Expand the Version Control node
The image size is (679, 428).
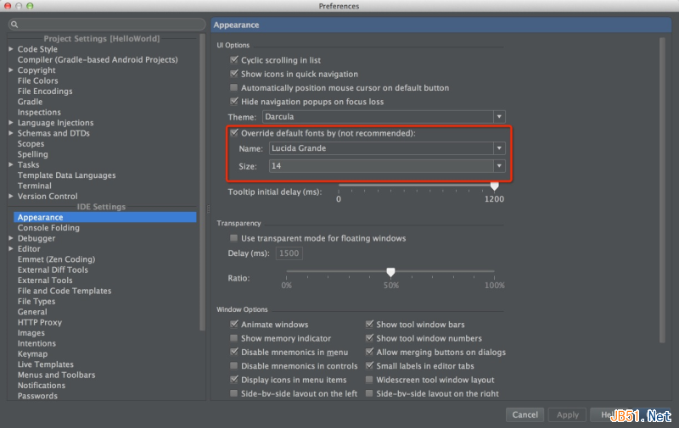click(x=11, y=197)
